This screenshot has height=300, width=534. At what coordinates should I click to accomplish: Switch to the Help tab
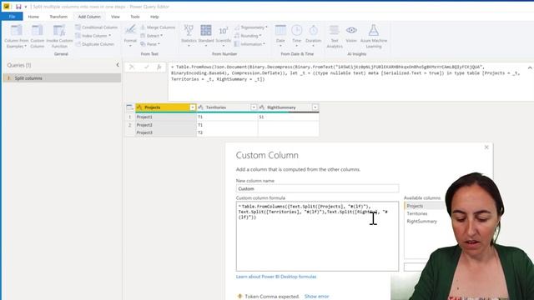(154, 17)
